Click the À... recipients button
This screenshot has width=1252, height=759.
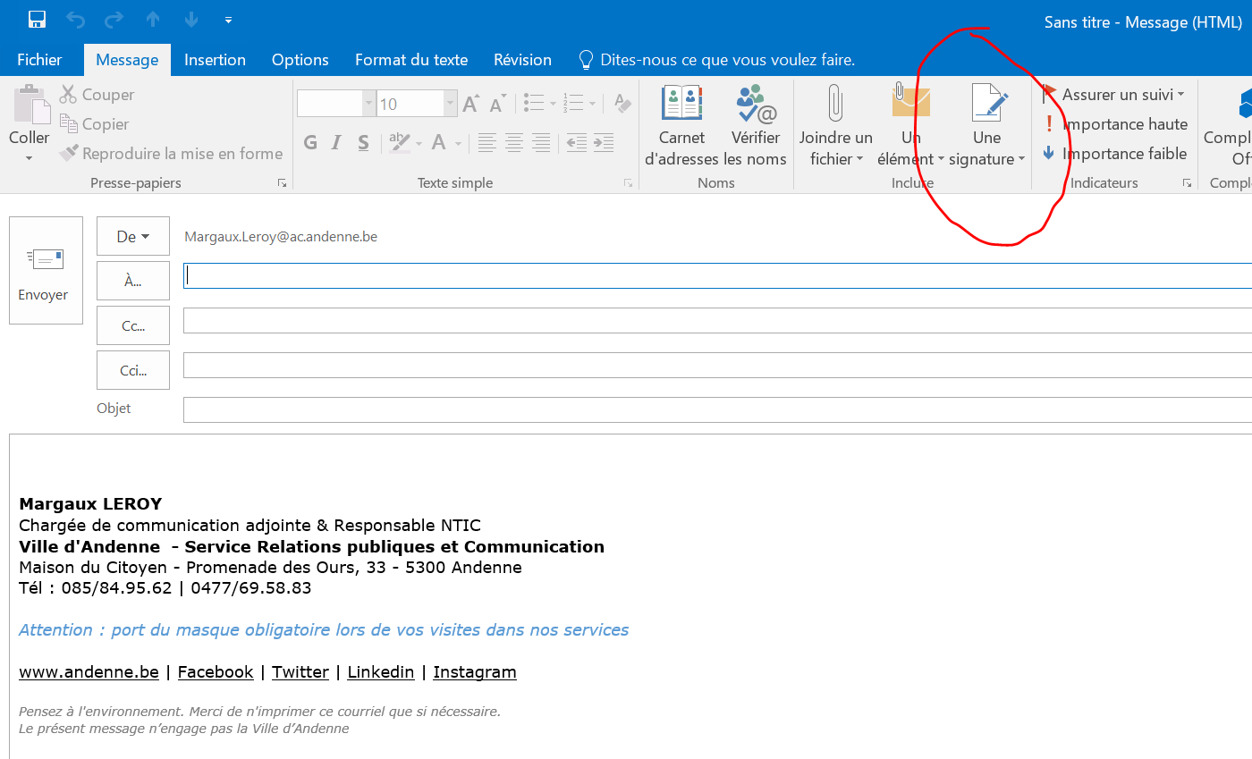[132, 281]
